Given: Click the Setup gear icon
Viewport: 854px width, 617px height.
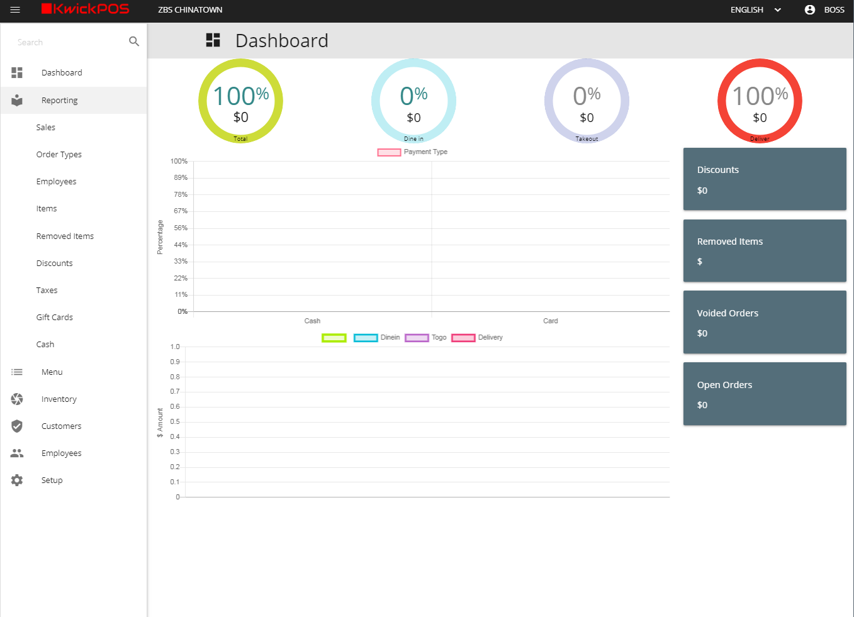Looking at the screenshot, I should [x=17, y=480].
